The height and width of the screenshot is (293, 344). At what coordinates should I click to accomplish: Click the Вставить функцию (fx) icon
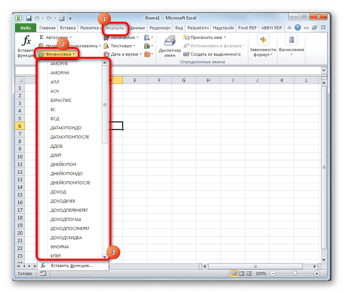[26, 39]
